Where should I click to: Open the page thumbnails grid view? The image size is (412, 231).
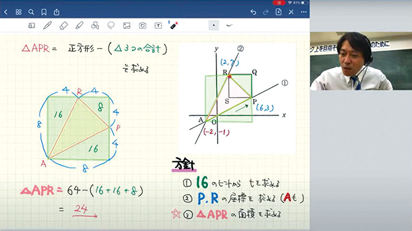[18, 12]
